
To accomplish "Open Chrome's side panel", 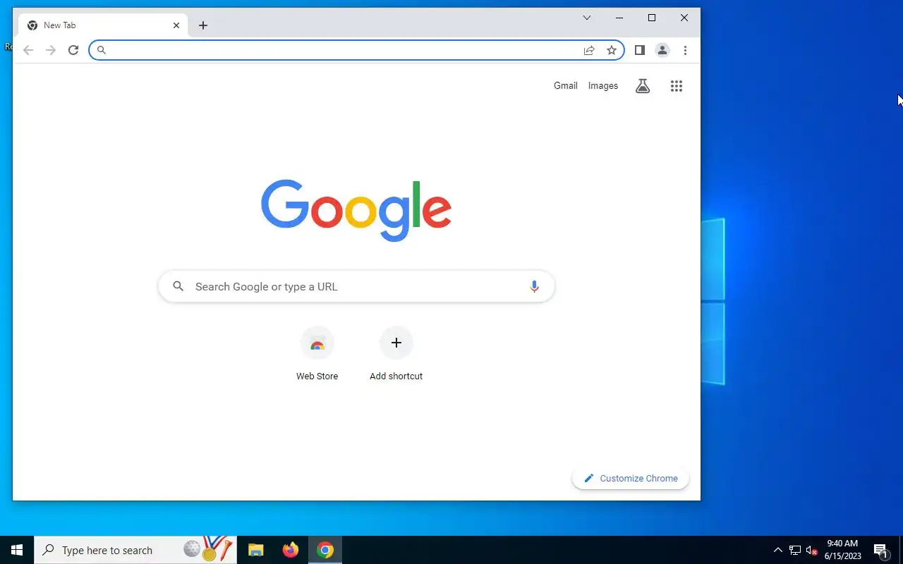I will pyautogui.click(x=640, y=50).
